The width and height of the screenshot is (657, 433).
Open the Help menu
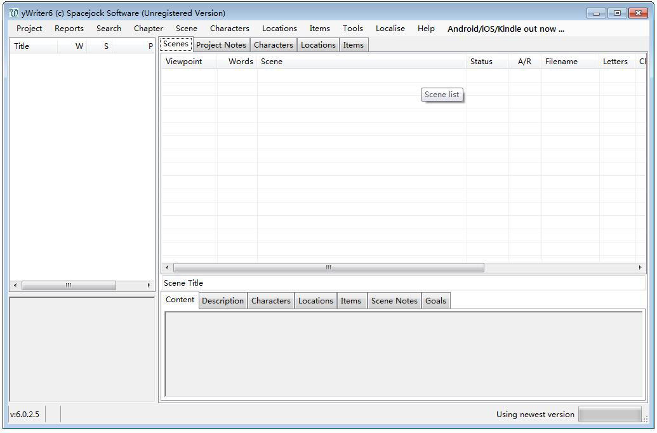426,29
